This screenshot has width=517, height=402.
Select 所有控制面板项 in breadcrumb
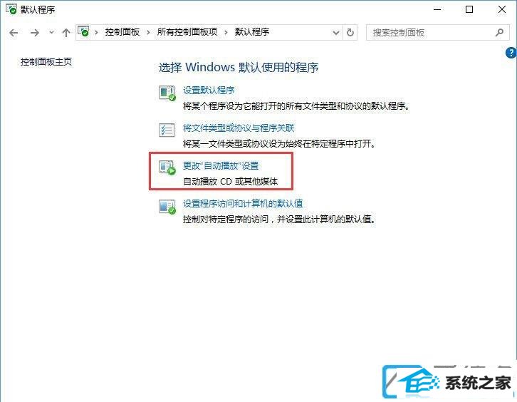click(x=187, y=32)
